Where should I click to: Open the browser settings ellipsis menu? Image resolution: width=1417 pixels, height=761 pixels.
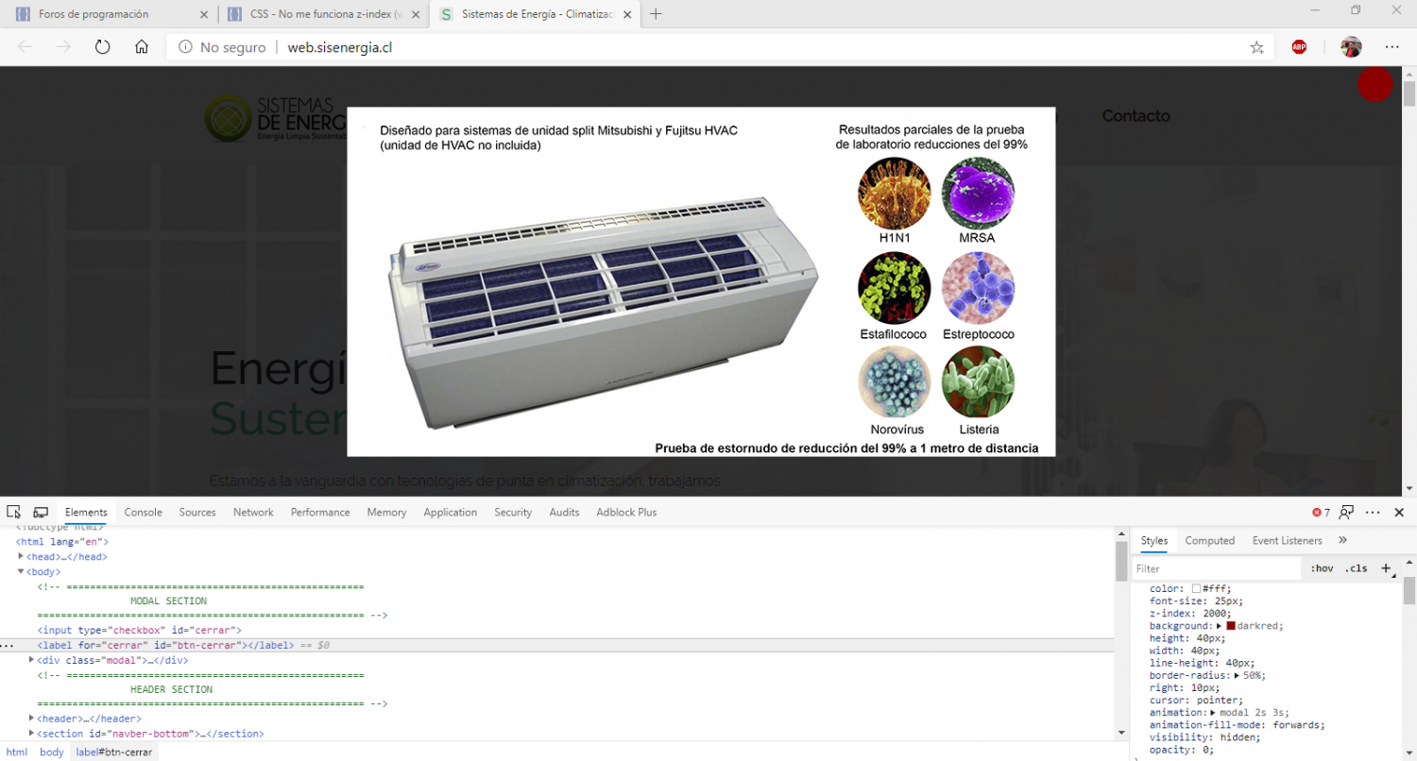[x=1391, y=47]
